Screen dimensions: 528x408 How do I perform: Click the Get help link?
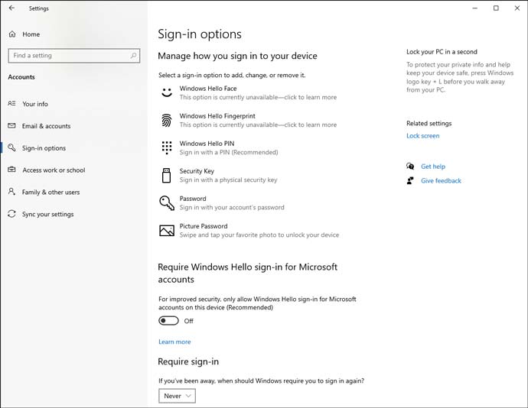(433, 167)
